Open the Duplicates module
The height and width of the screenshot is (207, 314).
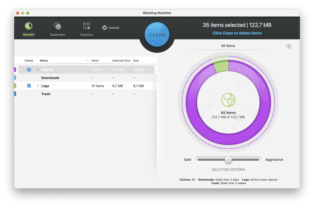tap(57, 26)
